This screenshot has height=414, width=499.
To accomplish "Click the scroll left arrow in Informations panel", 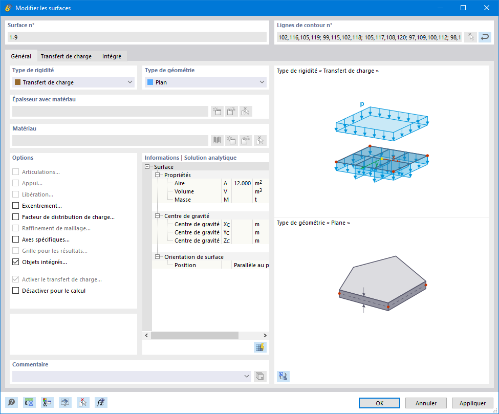I will point(146,335).
